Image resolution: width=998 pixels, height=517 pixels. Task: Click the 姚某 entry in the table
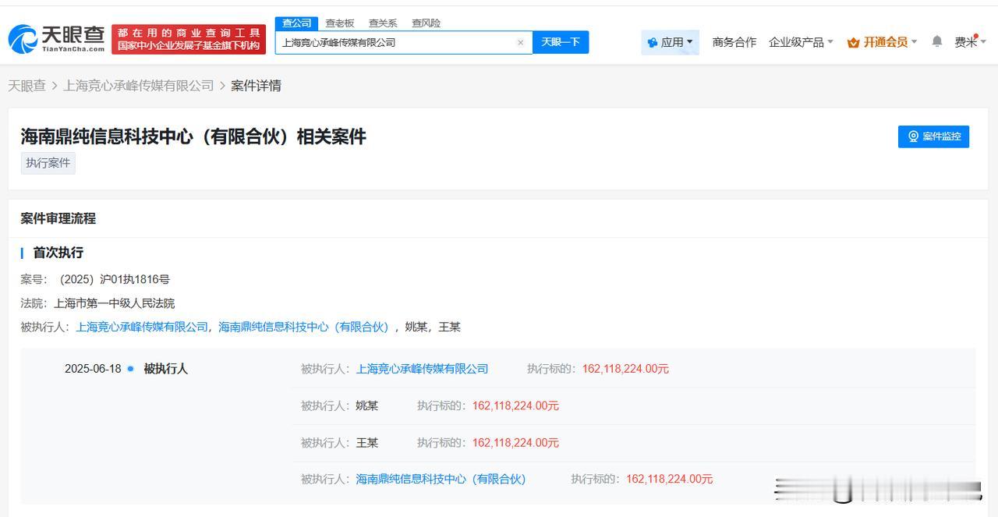pos(366,405)
